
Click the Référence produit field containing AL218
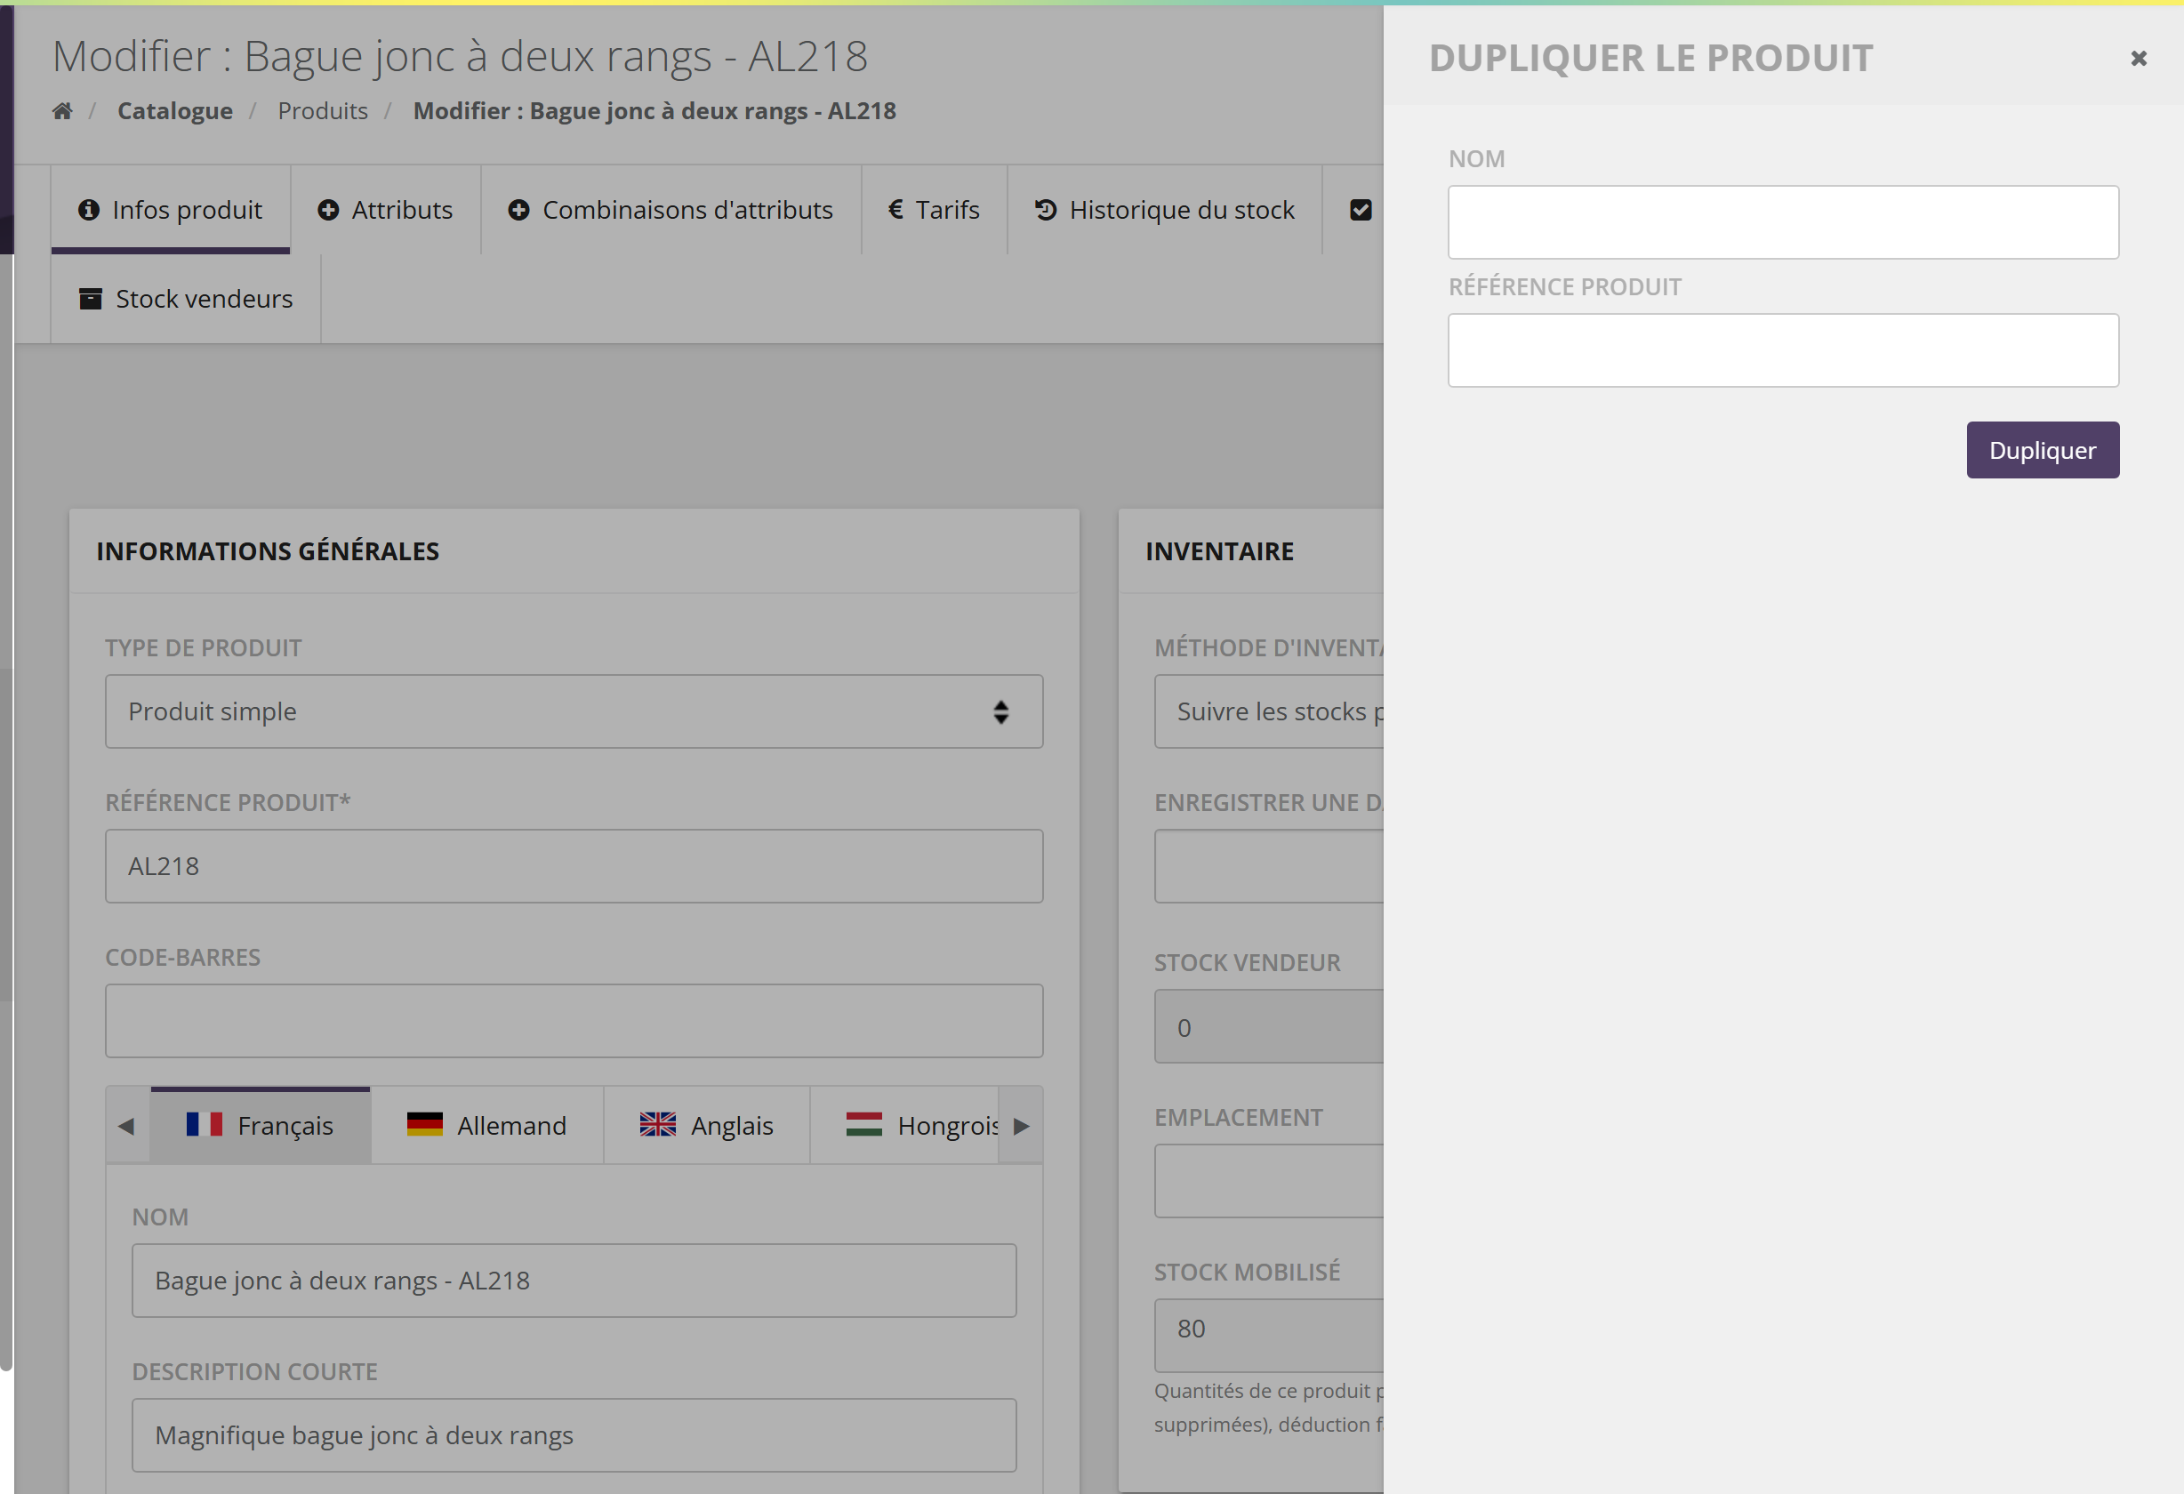tap(574, 865)
